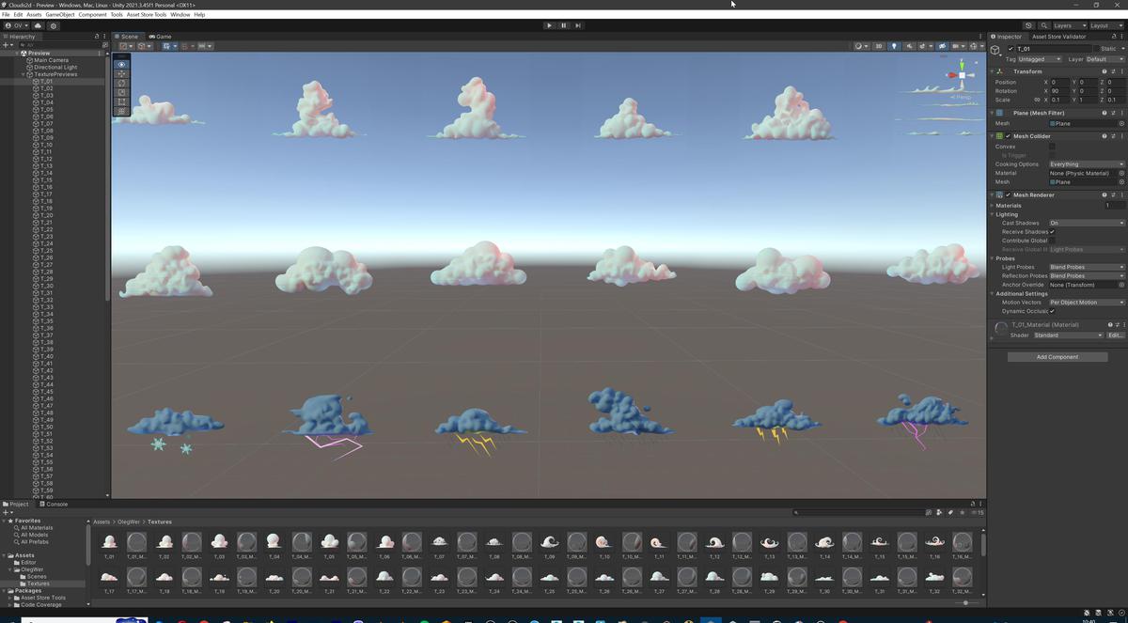The height and width of the screenshot is (623, 1128).
Task: Select the Rotate tool in the Scene overlay
Action: point(120,83)
